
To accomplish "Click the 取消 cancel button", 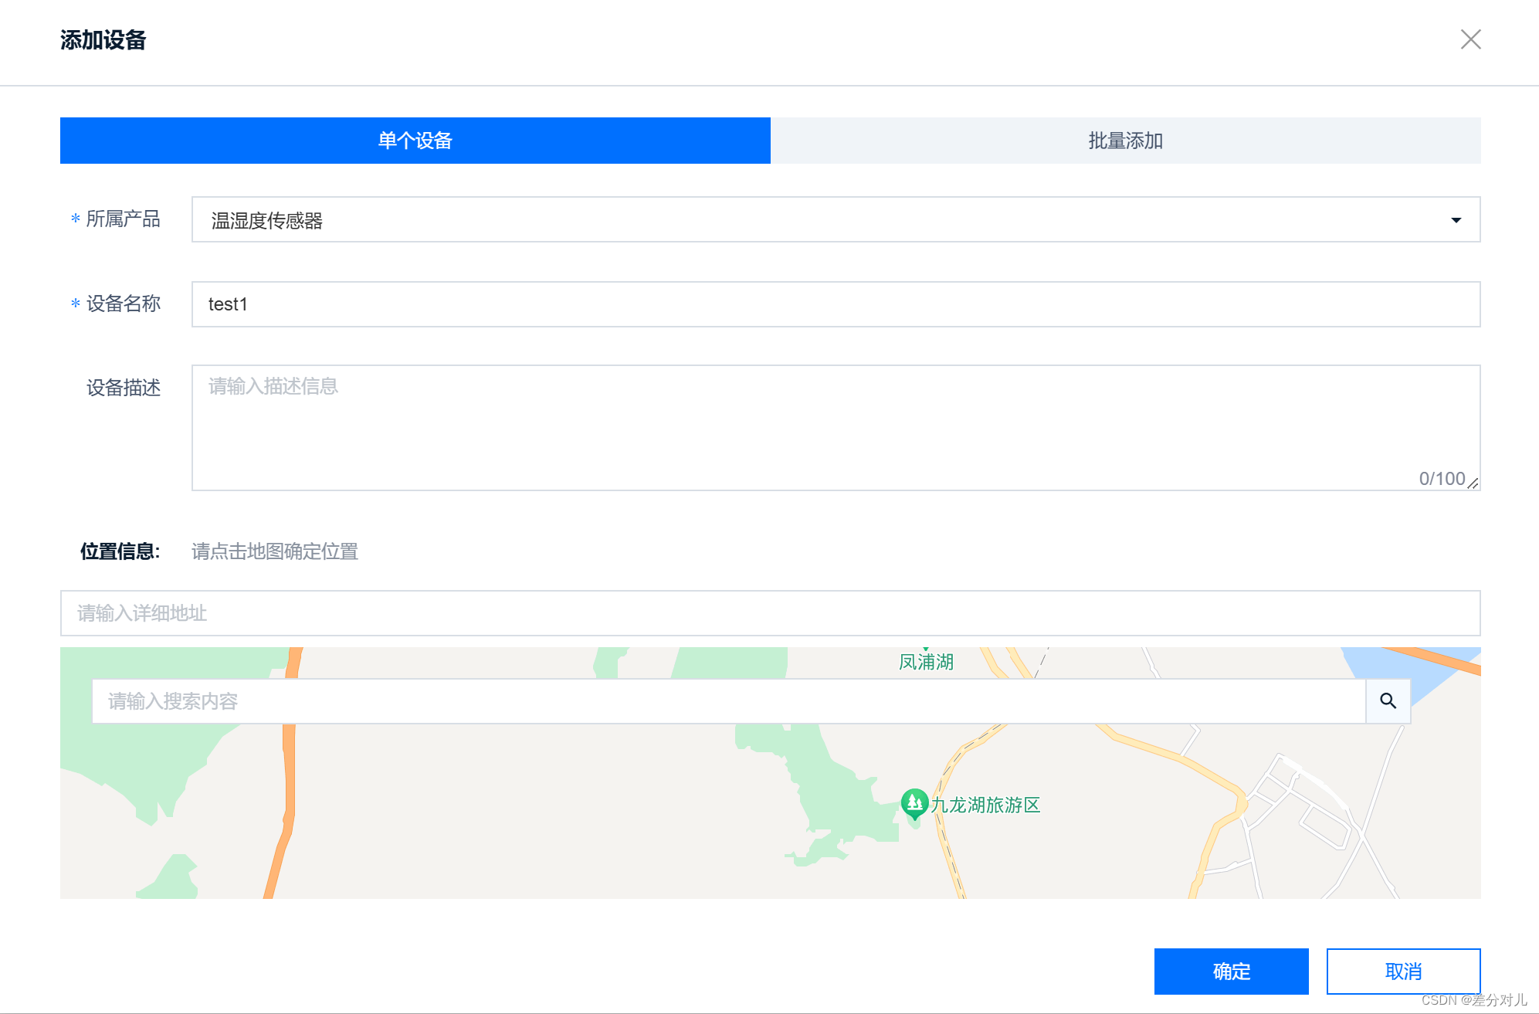I will click(1402, 971).
